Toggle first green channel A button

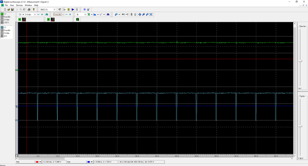tap(20, 19)
